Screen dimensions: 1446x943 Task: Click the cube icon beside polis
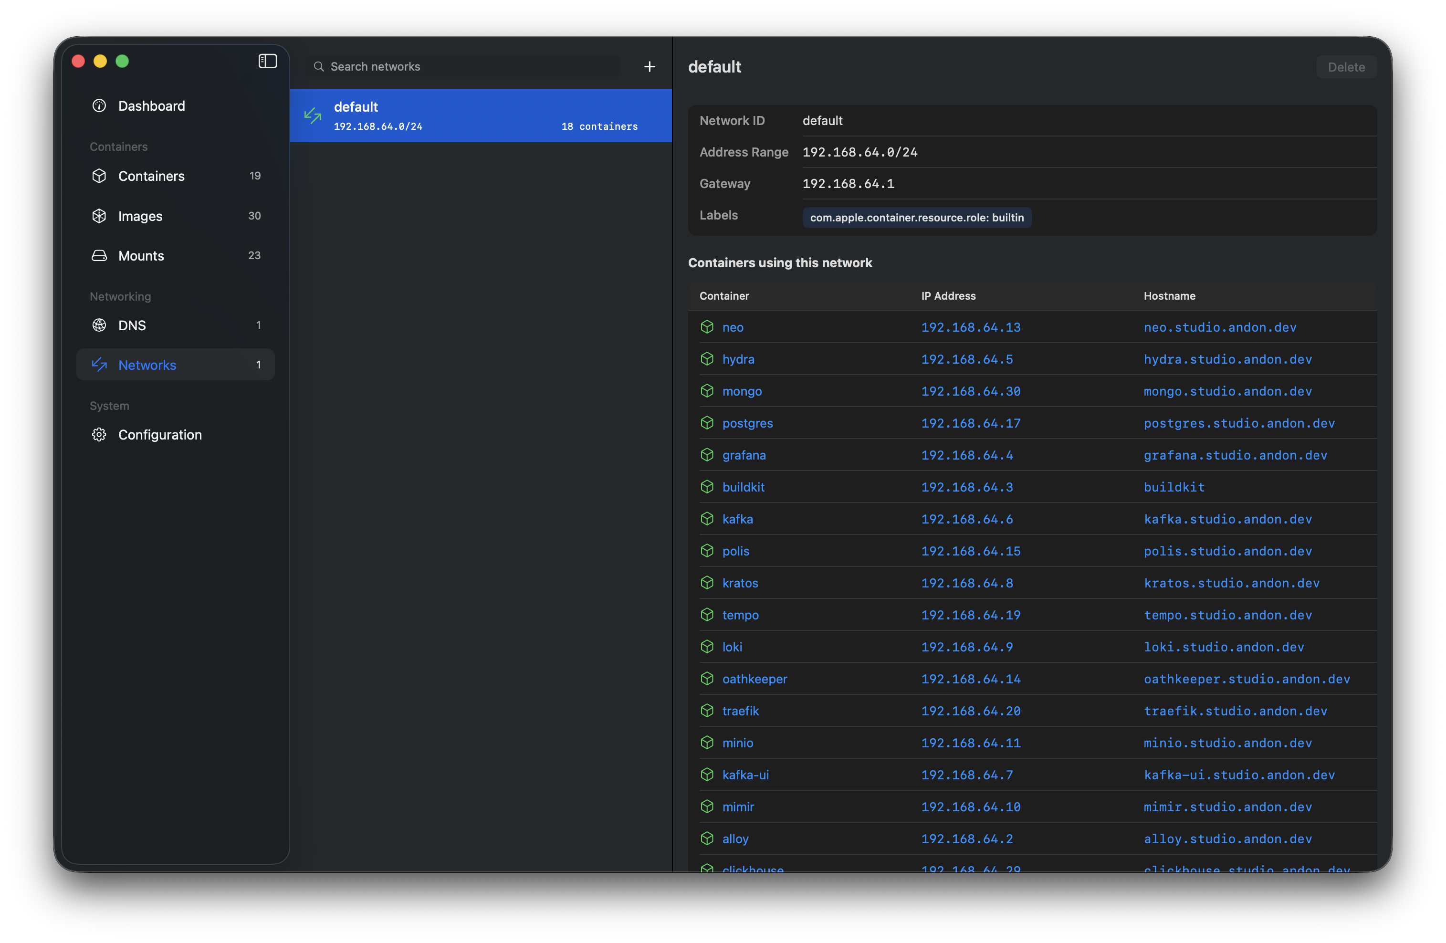pyautogui.click(x=707, y=551)
